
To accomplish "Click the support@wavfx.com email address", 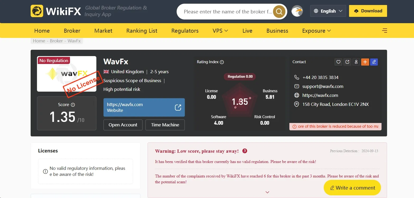I will (x=323, y=86).
